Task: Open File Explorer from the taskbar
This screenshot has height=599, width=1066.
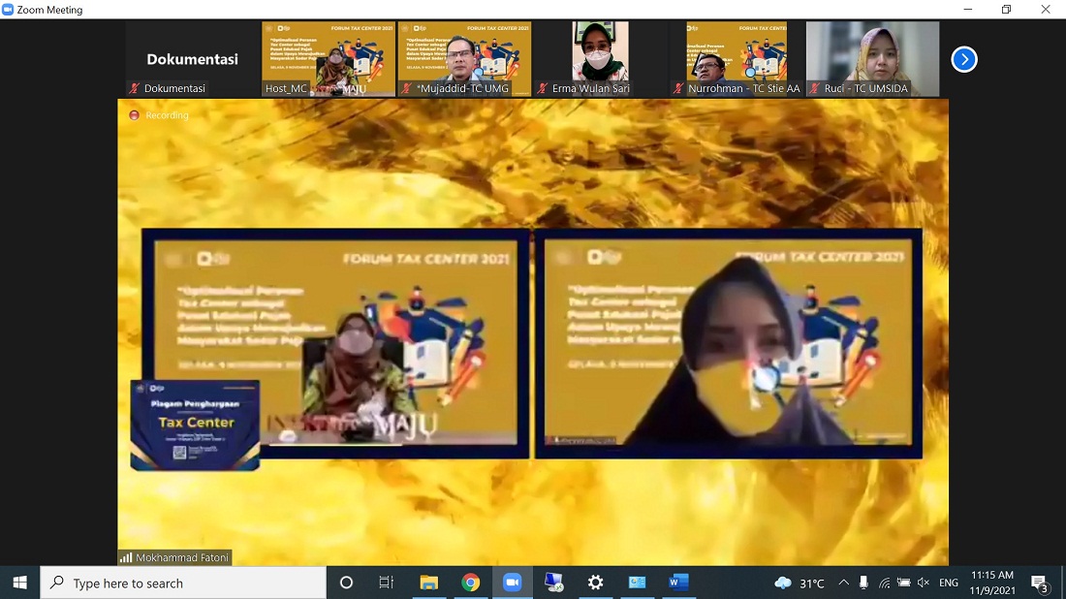Action: coord(428,583)
